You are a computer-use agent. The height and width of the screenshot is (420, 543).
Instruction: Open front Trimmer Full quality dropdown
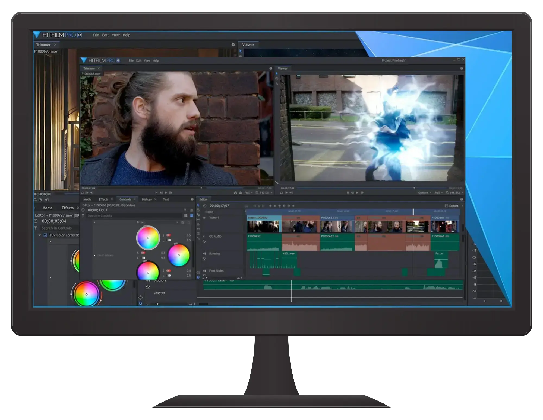tap(248, 193)
